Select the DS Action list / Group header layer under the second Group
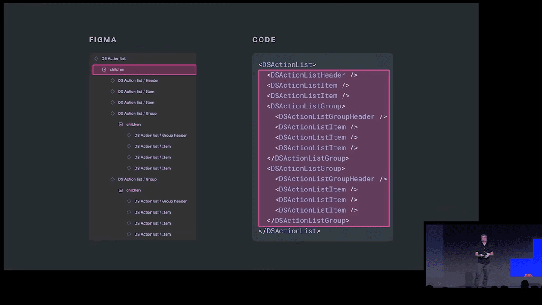 (x=160, y=201)
